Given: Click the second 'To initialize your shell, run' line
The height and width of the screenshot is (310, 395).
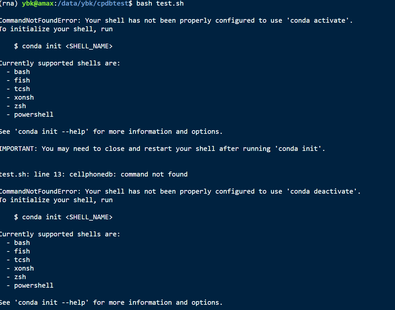Looking at the screenshot, I should click(56, 200).
